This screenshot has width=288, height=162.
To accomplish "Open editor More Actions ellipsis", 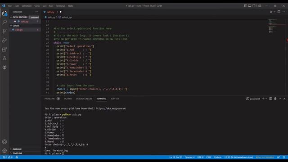I will (x=284, y=12).
